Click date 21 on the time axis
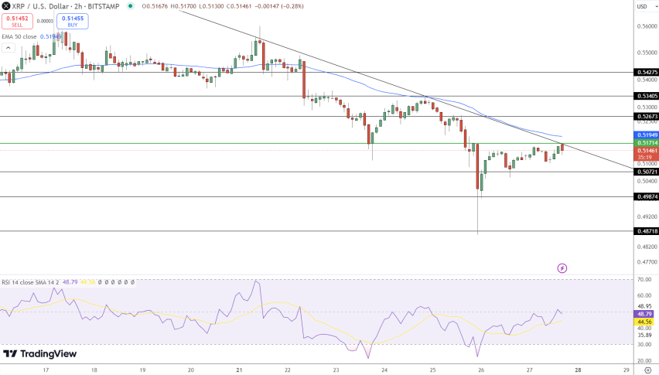The height and width of the screenshot is (375, 659). [240, 370]
